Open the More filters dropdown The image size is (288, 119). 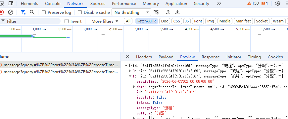coord(105,21)
